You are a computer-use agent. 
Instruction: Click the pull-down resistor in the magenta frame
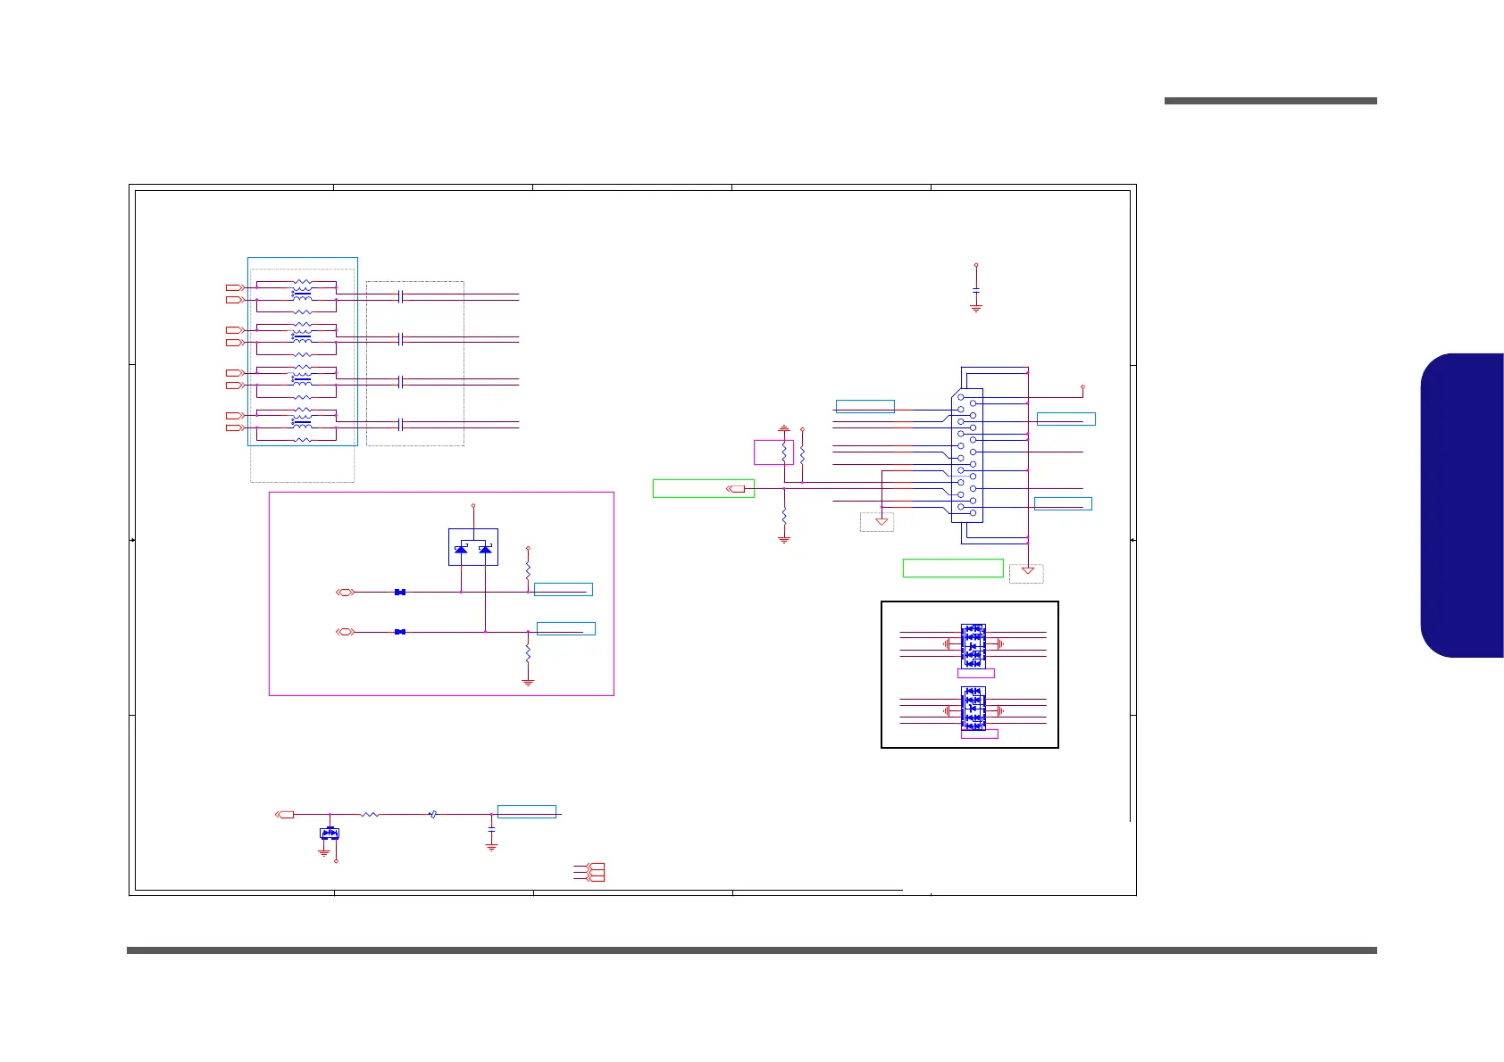coord(529,653)
